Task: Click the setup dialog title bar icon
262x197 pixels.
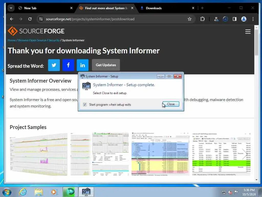Action: click(82, 76)
